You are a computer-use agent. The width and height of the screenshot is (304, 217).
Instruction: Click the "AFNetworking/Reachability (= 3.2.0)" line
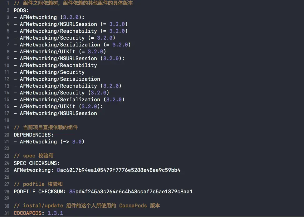point(71,31)
